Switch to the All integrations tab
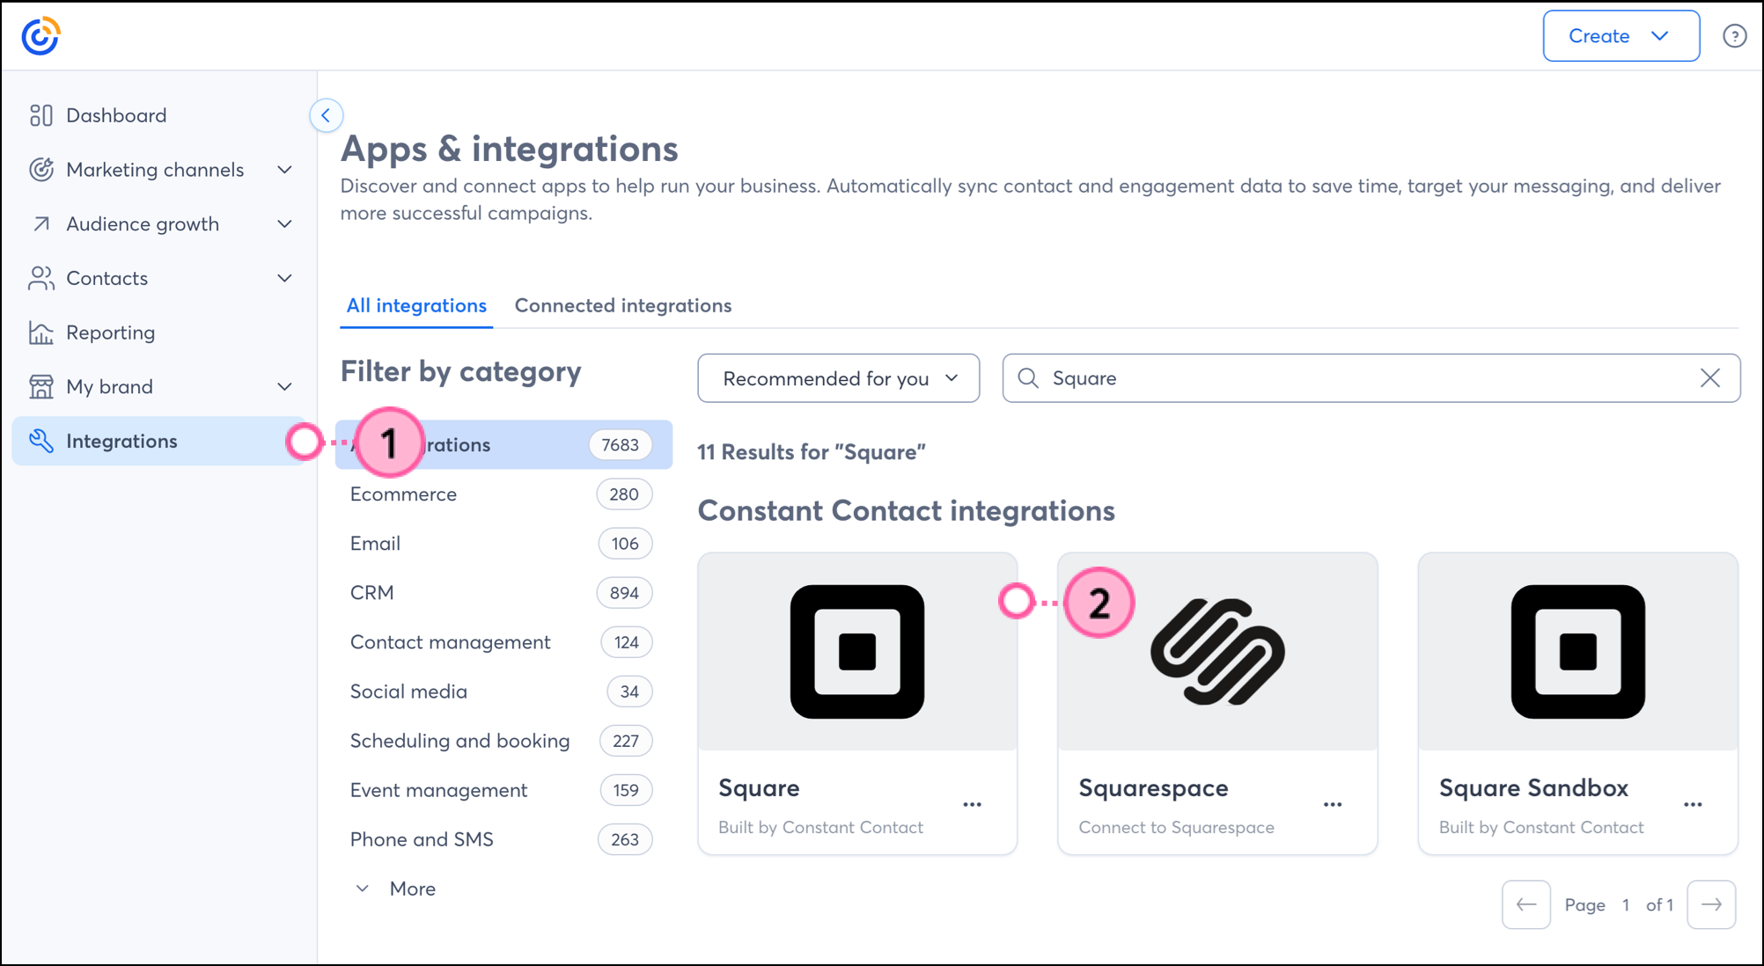 pyautogui.click(x=416, y=305)
